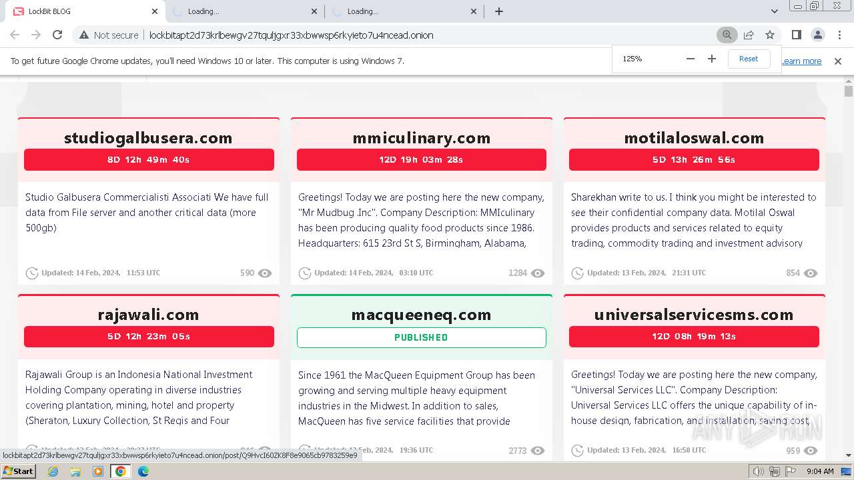The image size is (854, 480).
Task: Click the MacQueen Equipment Group description text
Action: 417,398
